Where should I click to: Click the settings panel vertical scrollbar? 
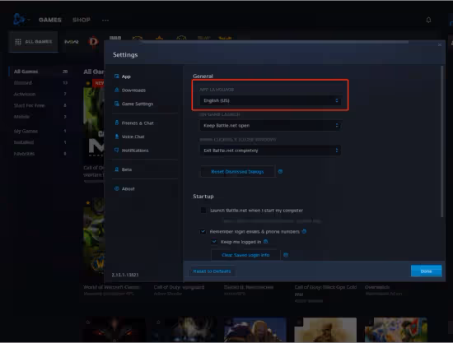coord(441,141)
